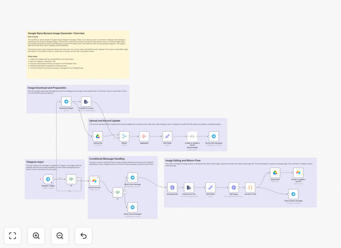Select the 'Image Editing and Return Flow' heading
Screen dimensions: 341x248
coord(183,161)
